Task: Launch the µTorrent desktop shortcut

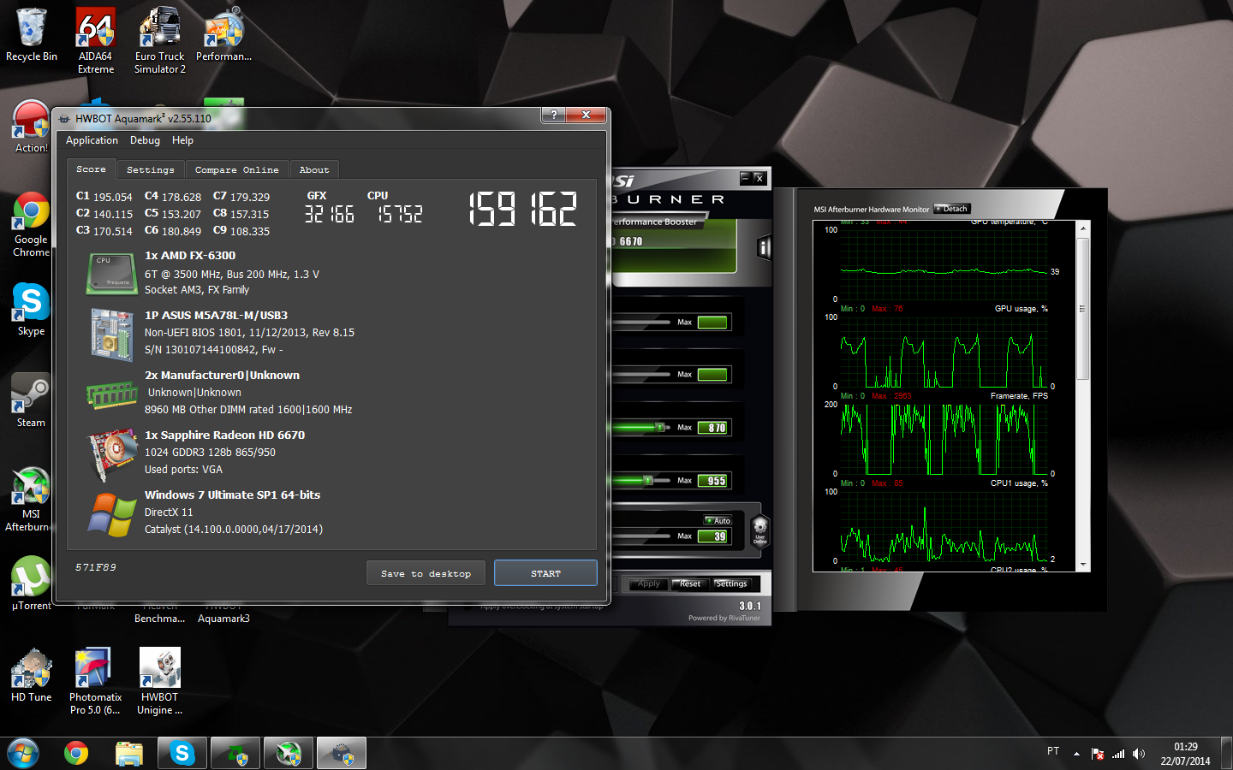Action: tap(31, 583)
